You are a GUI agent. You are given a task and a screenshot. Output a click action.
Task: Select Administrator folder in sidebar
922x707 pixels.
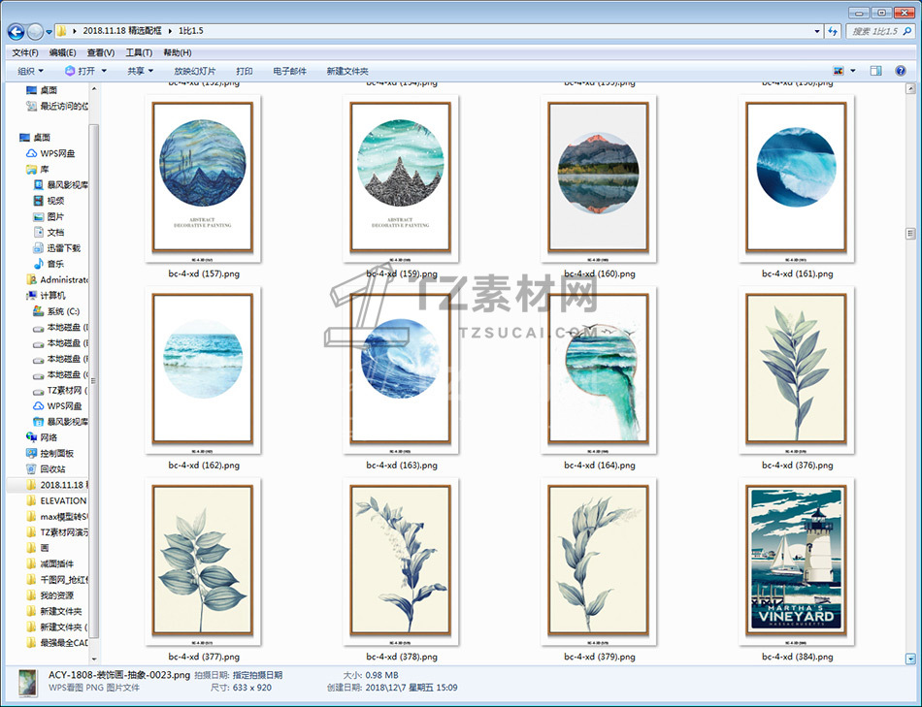pyautogui.click(x=57, y=279)
